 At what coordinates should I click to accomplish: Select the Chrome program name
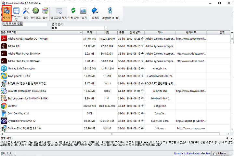(12, 106)
